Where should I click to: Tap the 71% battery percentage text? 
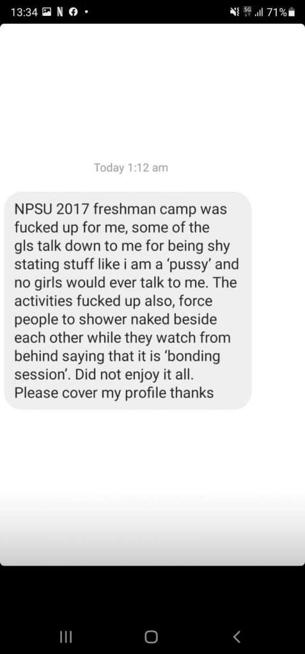pos(277,13)
